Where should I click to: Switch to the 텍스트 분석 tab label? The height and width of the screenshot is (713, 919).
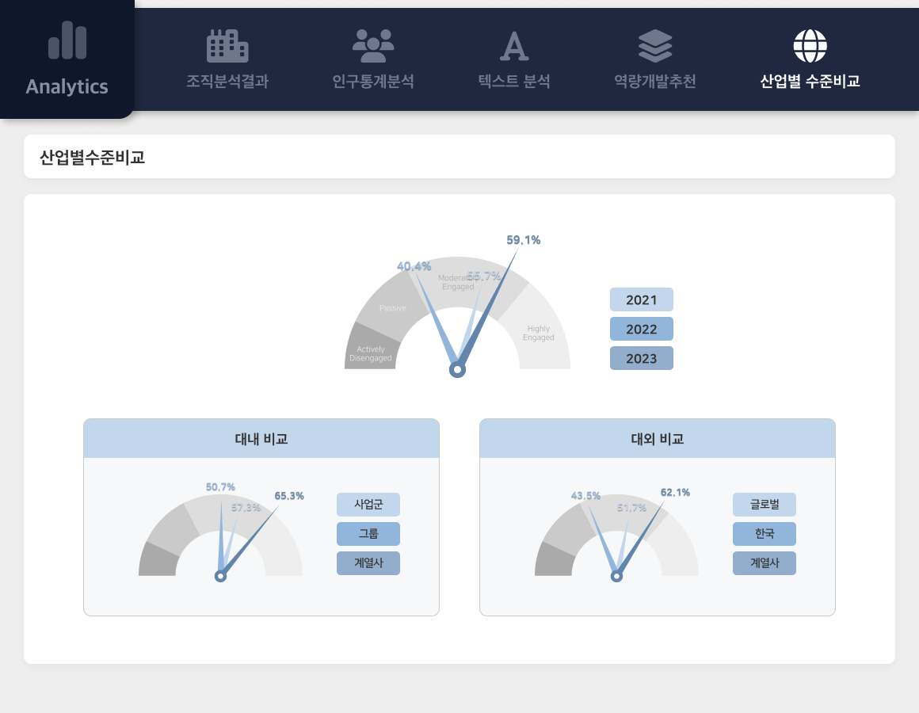point(514,82)
